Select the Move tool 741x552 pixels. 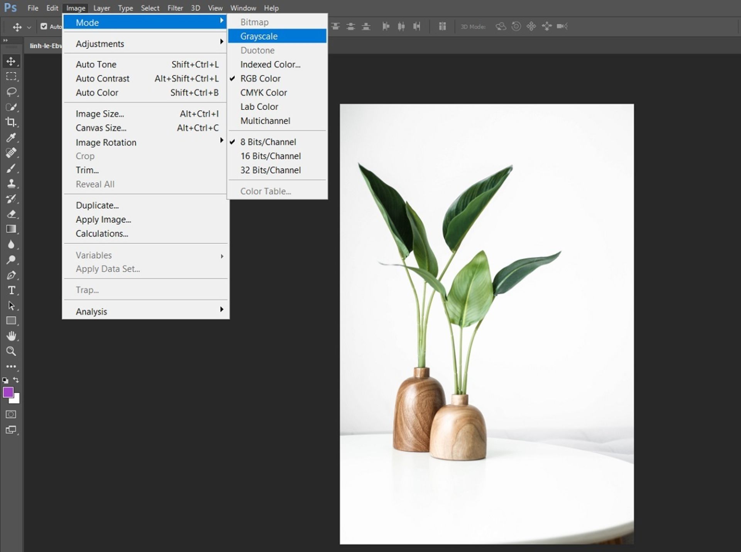tap(11, 61)
